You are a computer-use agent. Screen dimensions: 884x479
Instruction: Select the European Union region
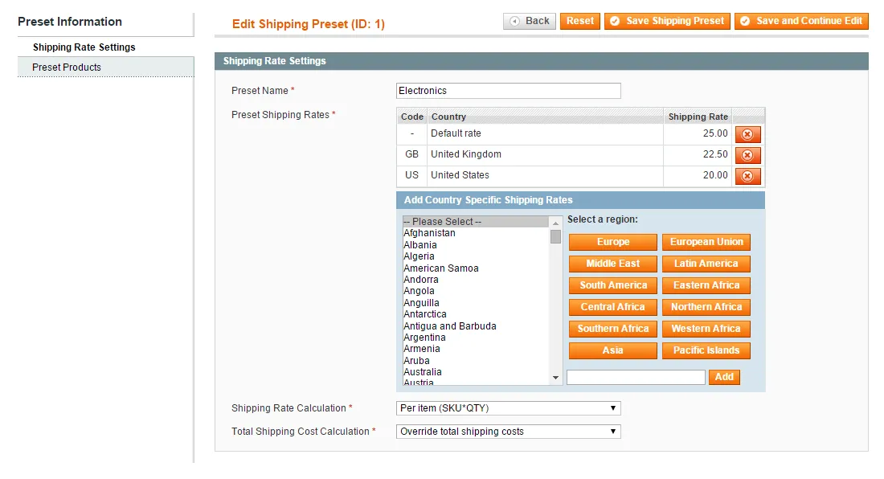click(x=706, y=242)
